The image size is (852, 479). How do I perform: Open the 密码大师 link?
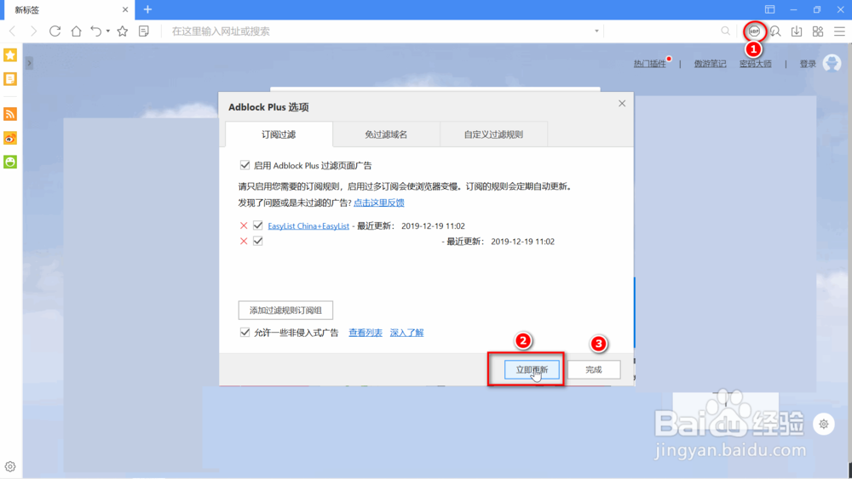click(755, 64)
